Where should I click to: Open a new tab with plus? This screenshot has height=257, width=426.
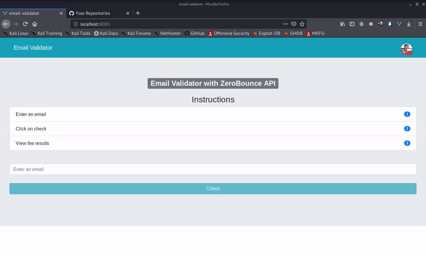pyautogui.click(x=138, y=13)
